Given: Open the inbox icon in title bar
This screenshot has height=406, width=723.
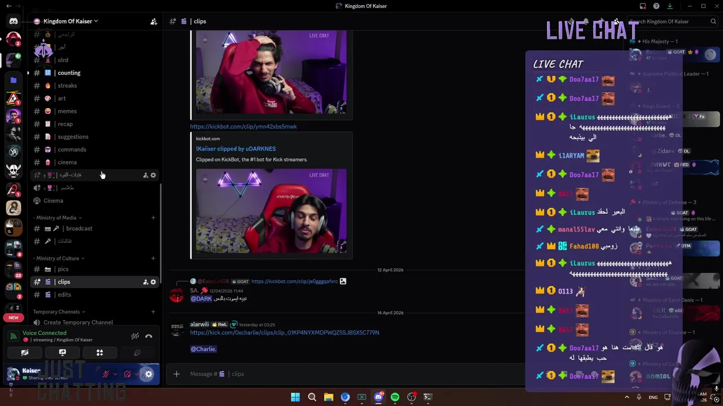Looking at the screenshot, I should coord(643,6).
